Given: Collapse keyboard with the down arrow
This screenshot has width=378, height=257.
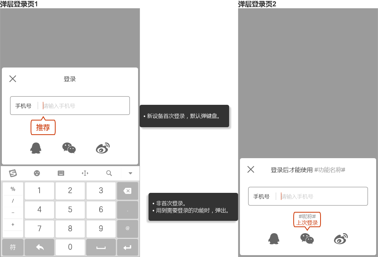Looking at the screenshot, I should point(130,173).
